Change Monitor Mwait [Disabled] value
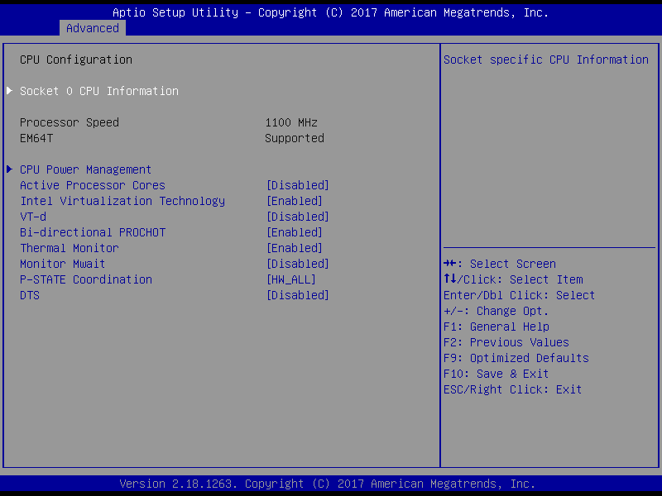Image resolution: width=662 pixels, height=496 pixels. (297, 264)
